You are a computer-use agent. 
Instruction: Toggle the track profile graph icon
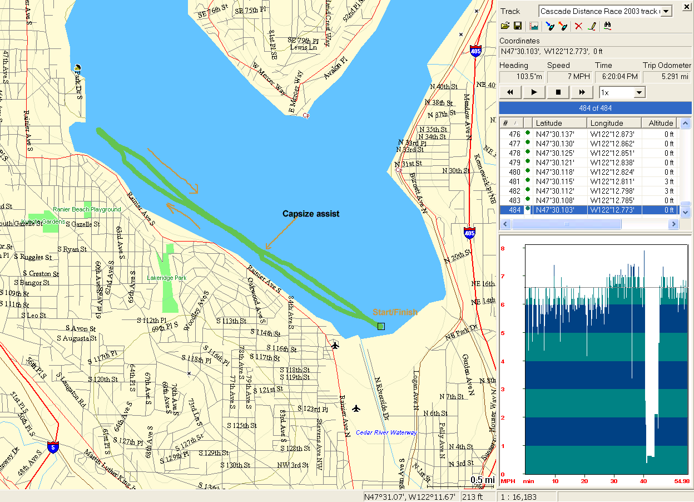[x=534, y=26]
